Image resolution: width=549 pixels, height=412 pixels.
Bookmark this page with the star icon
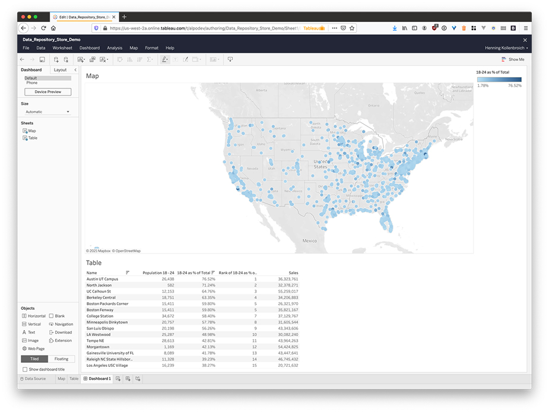coord(352,28)
